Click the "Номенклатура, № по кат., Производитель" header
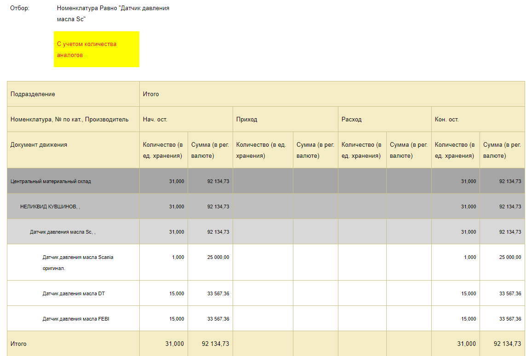The height and width of the screenshot is (356, 526). click(x=69, y=119)
